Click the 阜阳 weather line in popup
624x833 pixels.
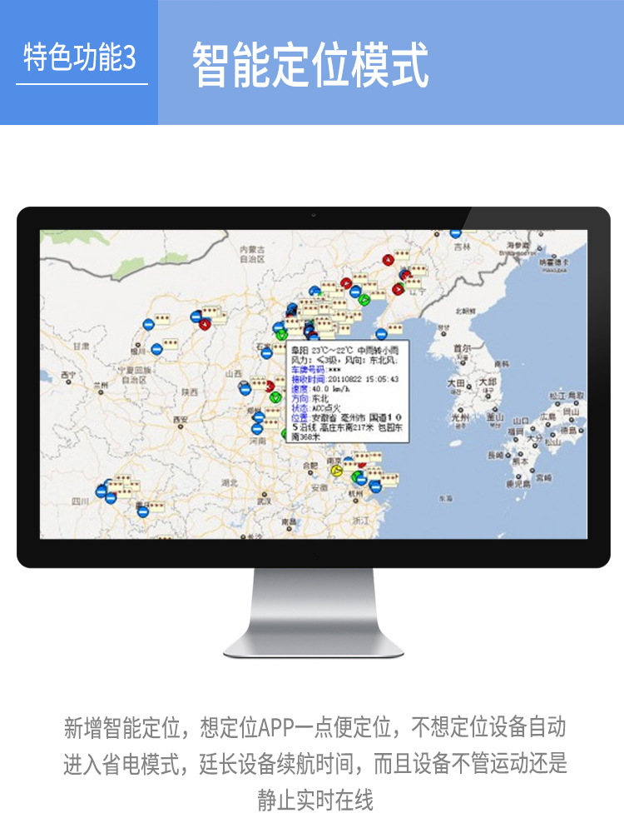(345, 351)
